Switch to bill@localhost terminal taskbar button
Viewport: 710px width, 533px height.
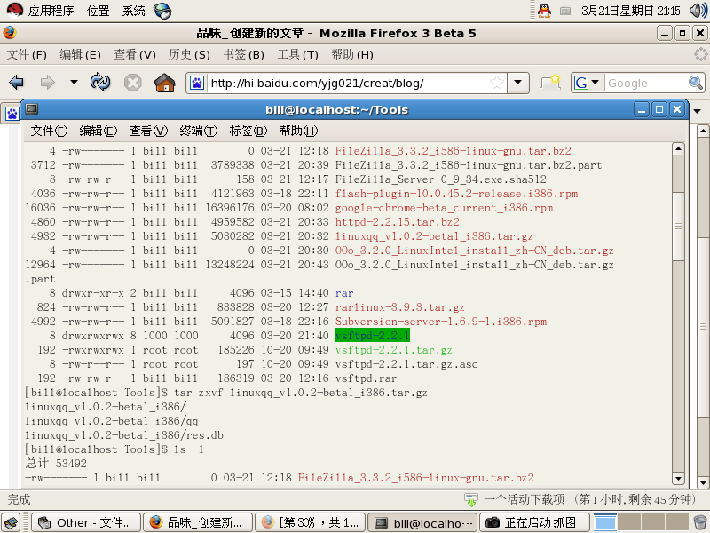[x=422, y=522]
